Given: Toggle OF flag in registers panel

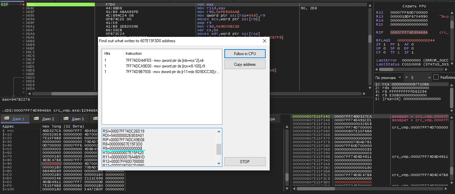Looking at the screenshot, I should coord(381,48).
